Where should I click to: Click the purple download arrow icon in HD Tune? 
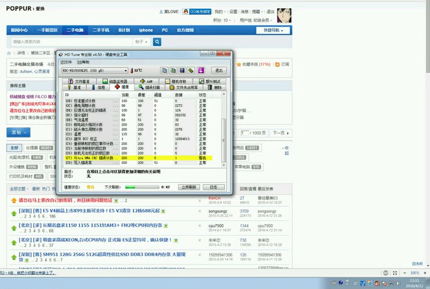tap(201, 70)
